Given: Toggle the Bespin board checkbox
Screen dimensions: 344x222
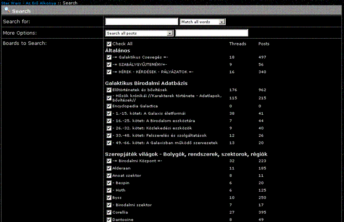Looking at the screenshot, I should pos(109,183).
